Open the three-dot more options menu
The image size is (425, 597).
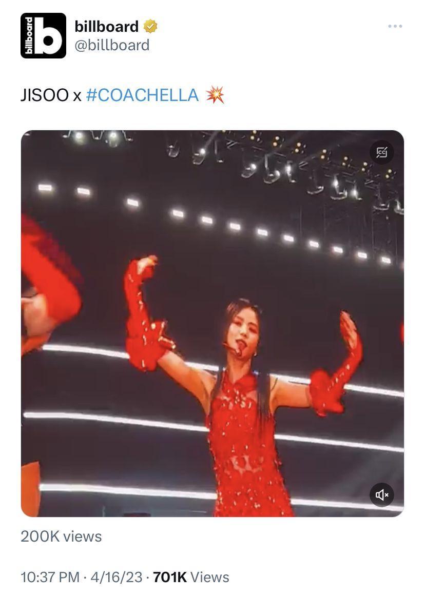point(395,26)
